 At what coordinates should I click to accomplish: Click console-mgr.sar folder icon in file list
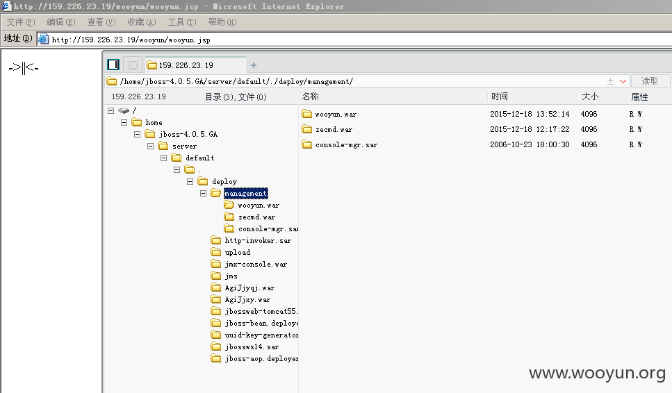pos(306,144)
